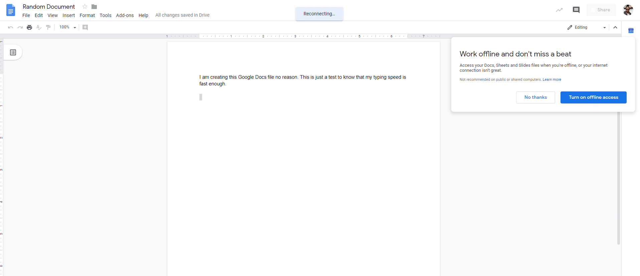640x276 pixels.
Task: Click the heading 'Work offline and don't miss a beat'
Action: pos(515,54)
